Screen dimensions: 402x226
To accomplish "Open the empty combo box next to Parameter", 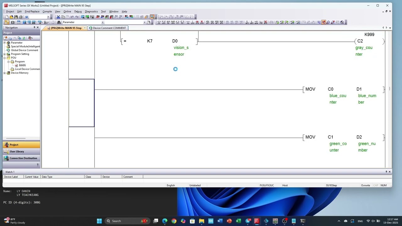I will (x=125, y=22).
